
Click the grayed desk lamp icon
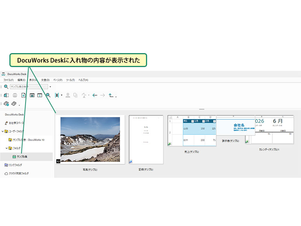pos(84,95)
